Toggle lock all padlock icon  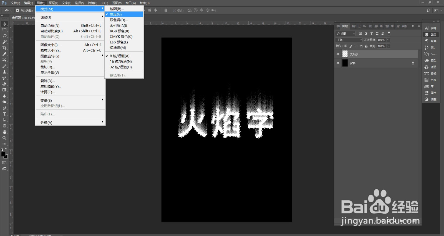[366, 46]
